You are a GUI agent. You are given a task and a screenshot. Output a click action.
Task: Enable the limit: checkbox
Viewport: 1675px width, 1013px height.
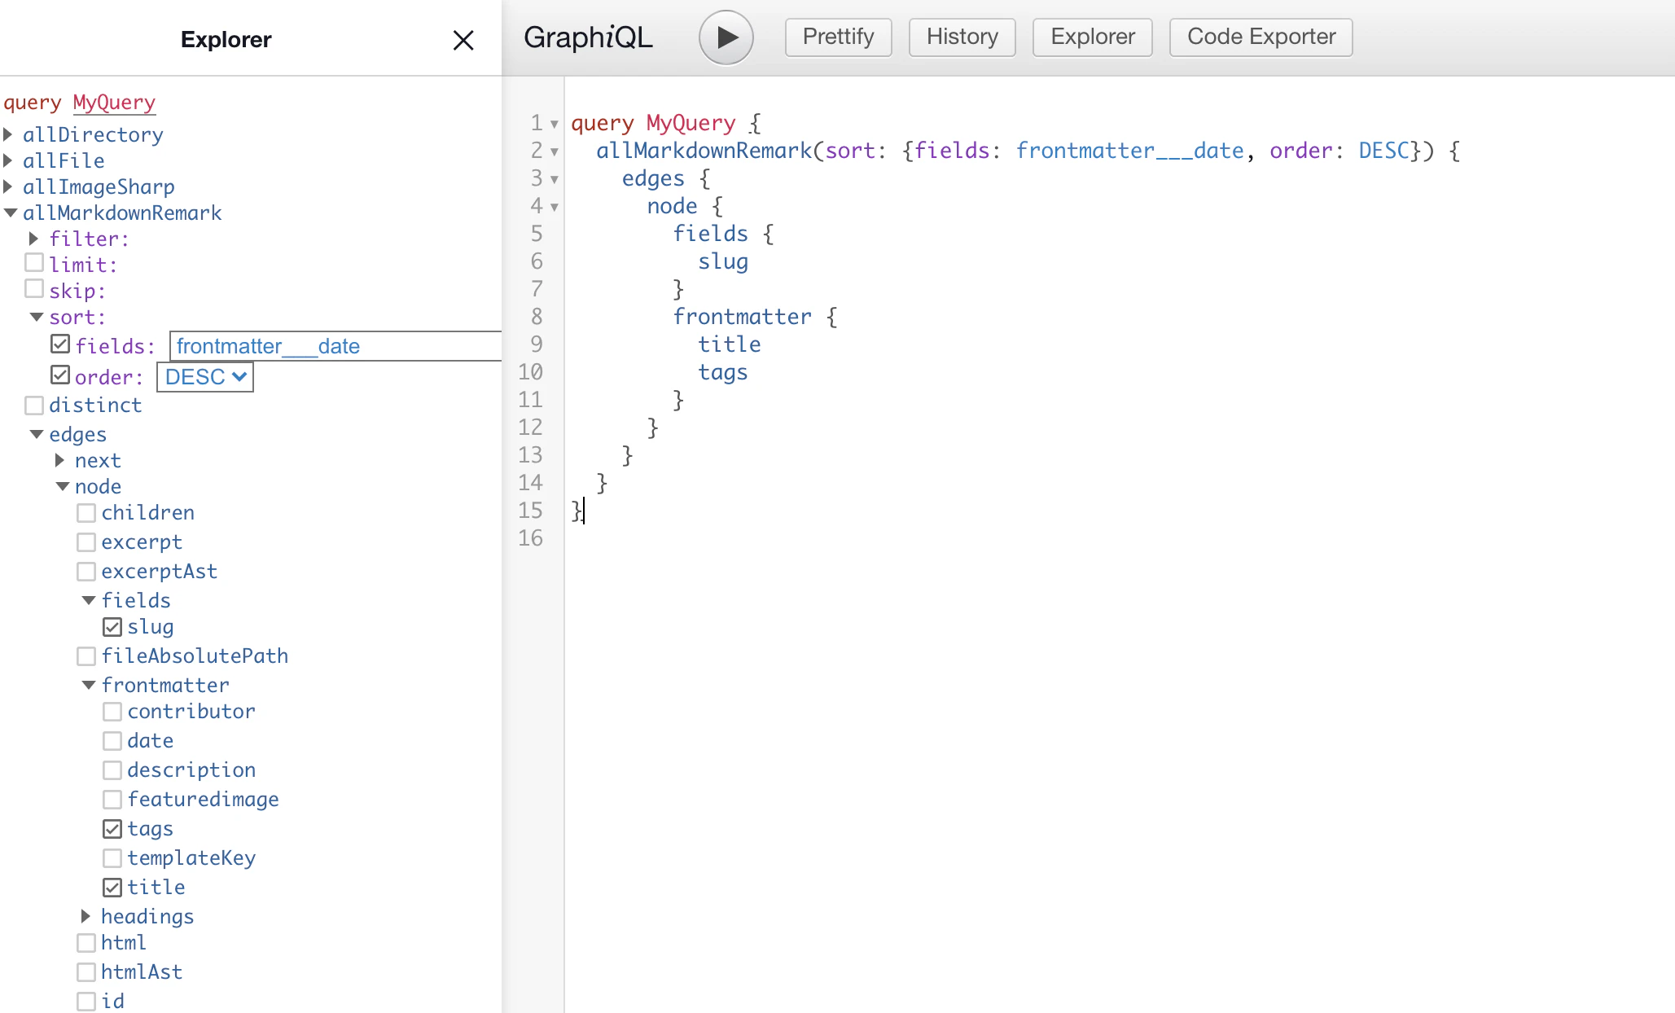[34, 263]
